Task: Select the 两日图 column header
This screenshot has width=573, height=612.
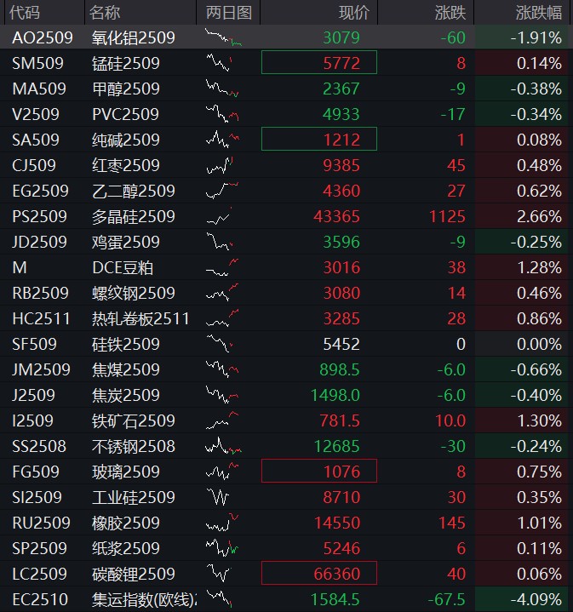Action: 229,12
